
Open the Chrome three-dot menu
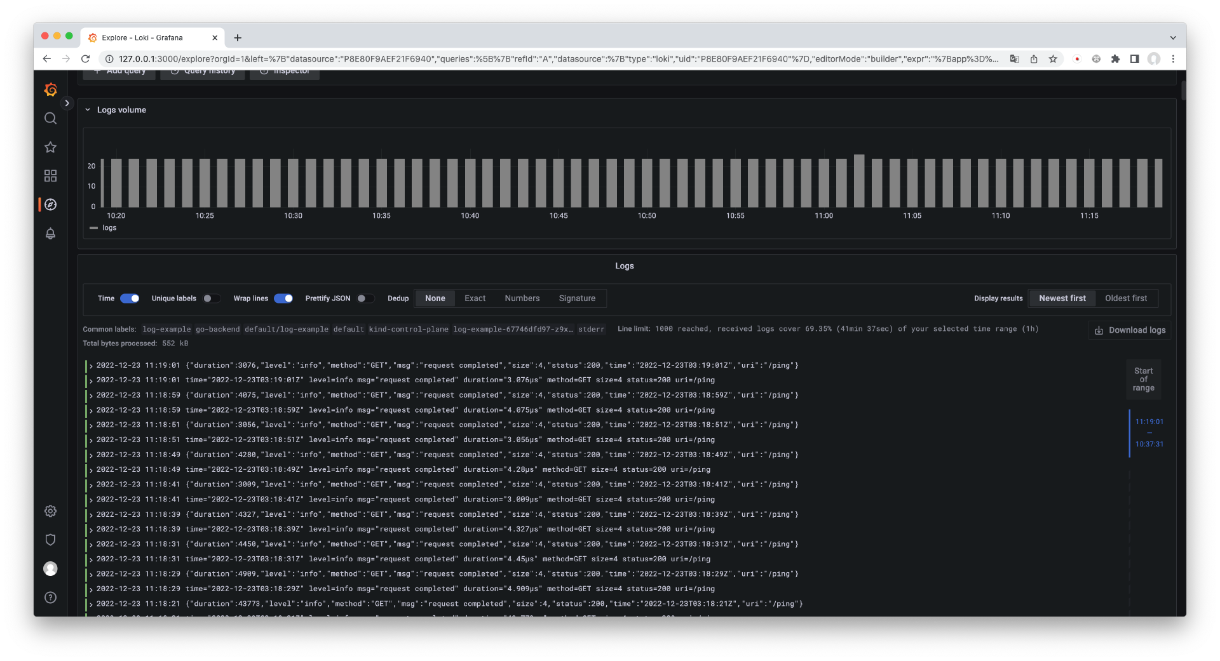1173,58
